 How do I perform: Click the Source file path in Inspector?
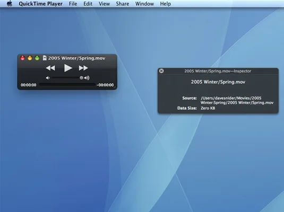237,100
